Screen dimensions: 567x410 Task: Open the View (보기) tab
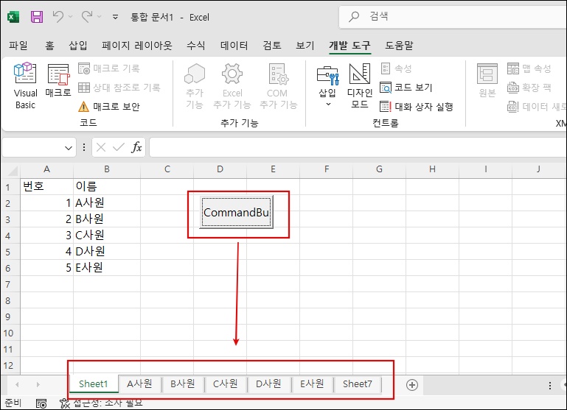pyautogui.click(x=305, y=46)
